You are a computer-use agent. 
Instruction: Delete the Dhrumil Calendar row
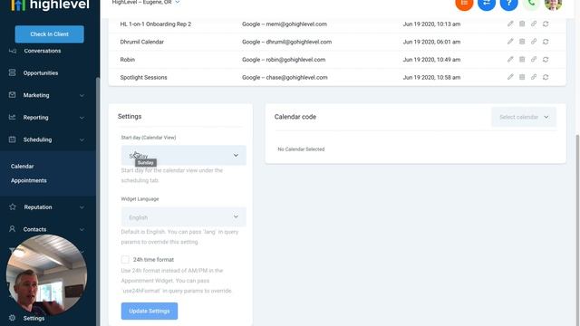pyautogui.click(x=522, y=42)
